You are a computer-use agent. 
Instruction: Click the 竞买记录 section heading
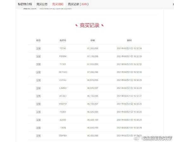coord(90,25)
